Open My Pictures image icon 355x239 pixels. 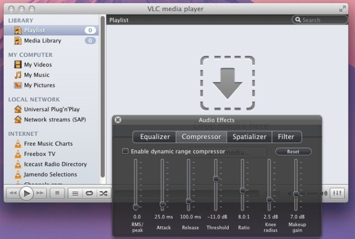pyautogui.click(x=18, y=85)
